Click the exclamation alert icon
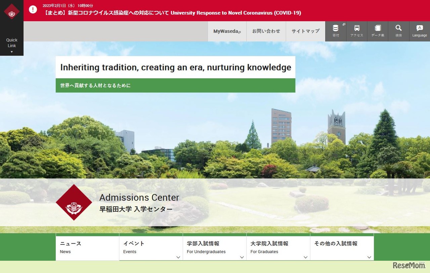 point(33,9)
